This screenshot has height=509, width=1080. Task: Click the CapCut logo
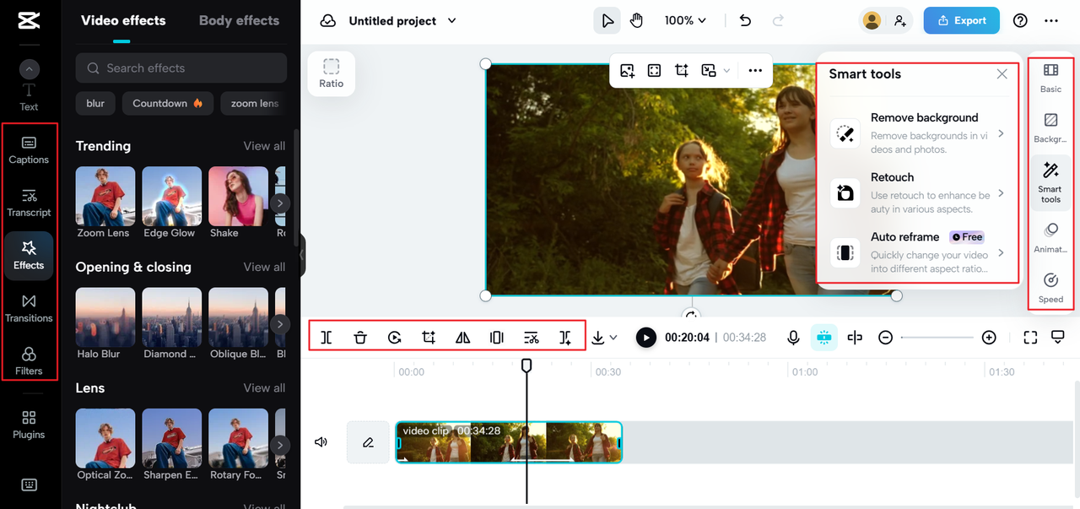tap(29, 20)
